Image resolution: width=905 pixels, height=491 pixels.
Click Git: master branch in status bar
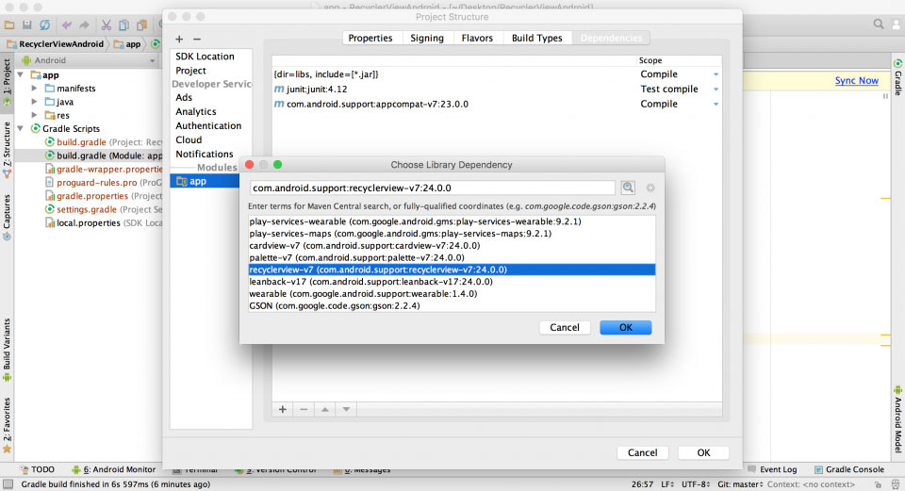[740, 484]
